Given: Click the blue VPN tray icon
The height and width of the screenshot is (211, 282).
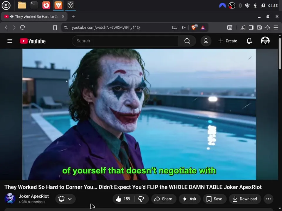Looking at the screenshot, I should pyautogui.click(x=222, y=6).
